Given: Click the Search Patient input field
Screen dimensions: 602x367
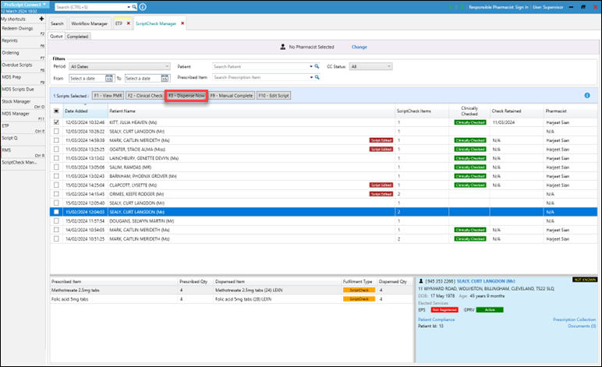Looking at the screenshot, I should coord(260,66).
